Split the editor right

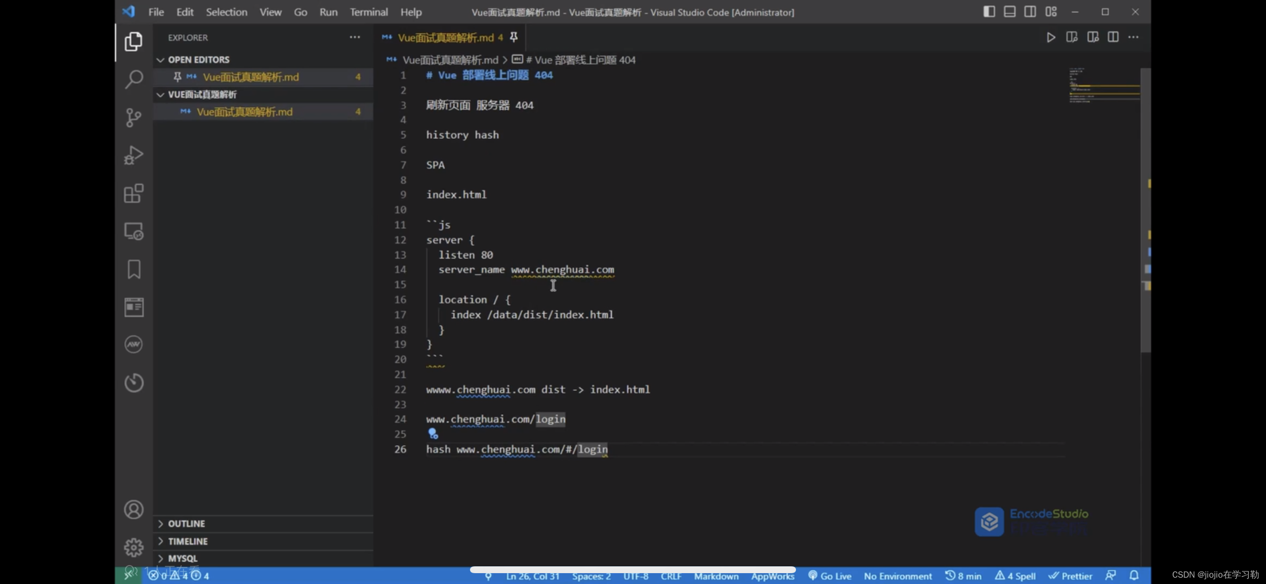(x=1113, y=38)
